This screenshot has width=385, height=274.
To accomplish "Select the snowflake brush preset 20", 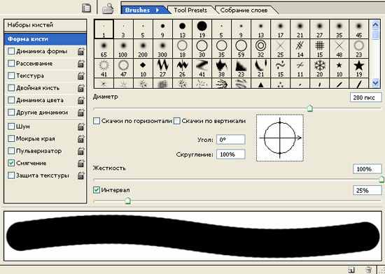I will pos(319,68).
